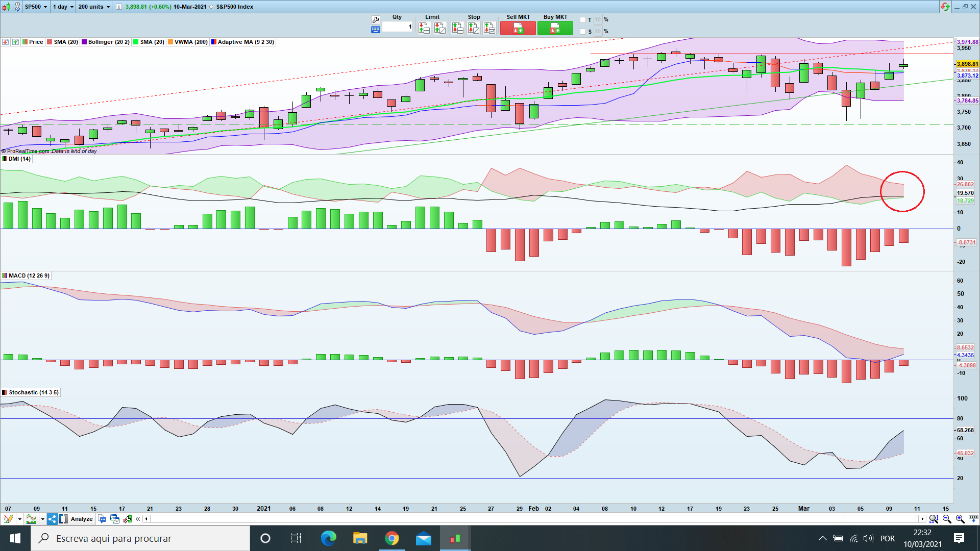Click the zoom in magnifier icon

tap(960, 519)
